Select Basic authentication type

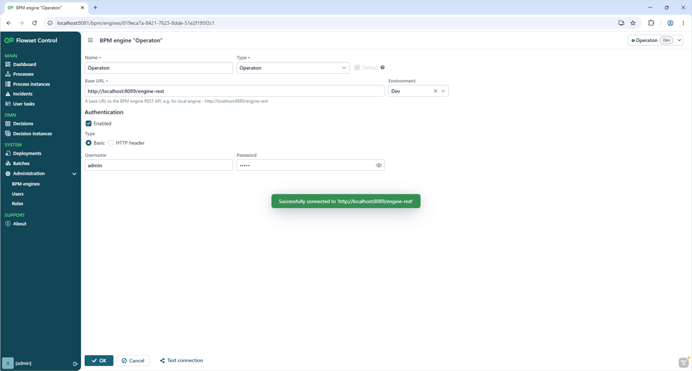coord(88,143)
